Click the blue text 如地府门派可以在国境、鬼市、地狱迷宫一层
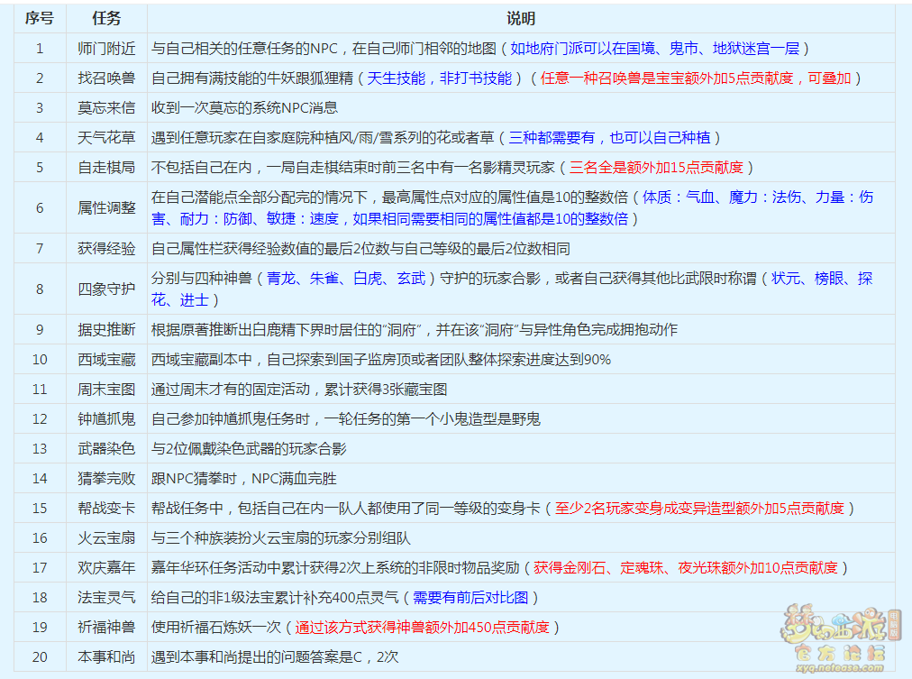The image size is (912, 679). pyautogui.click(x=655, y=49)
